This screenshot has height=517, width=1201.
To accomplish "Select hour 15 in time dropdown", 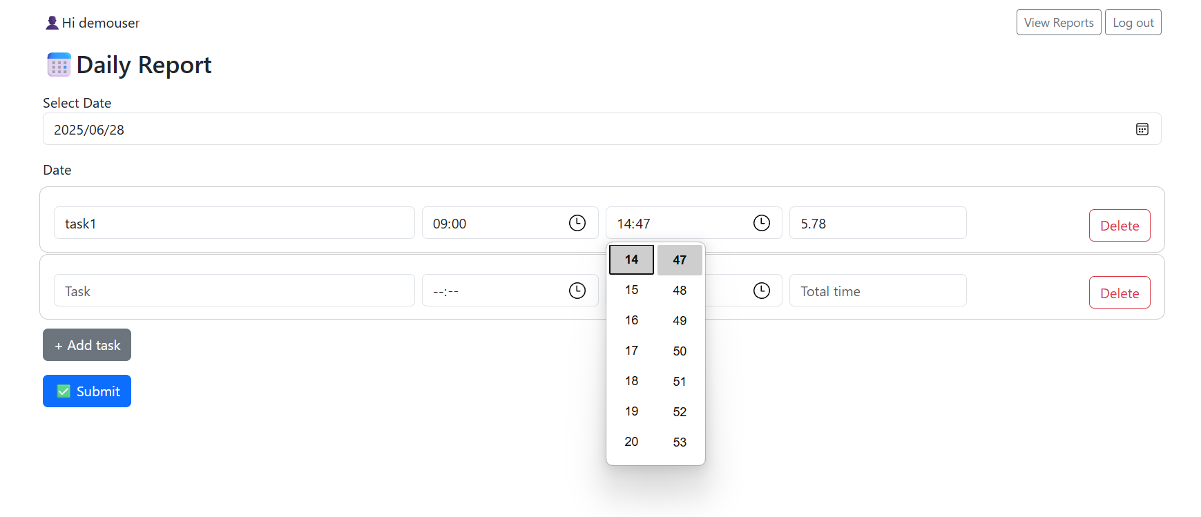I will point(631,290).
